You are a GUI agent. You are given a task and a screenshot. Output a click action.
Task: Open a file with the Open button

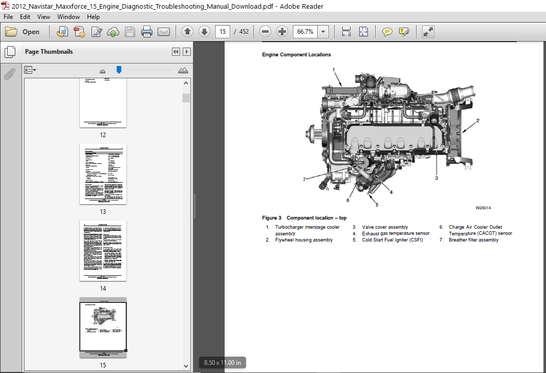click(23, 32)
